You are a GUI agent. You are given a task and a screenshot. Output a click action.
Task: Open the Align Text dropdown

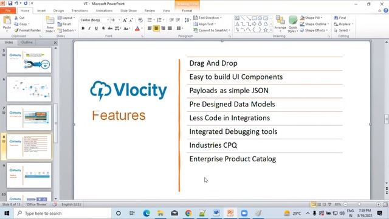204,24
